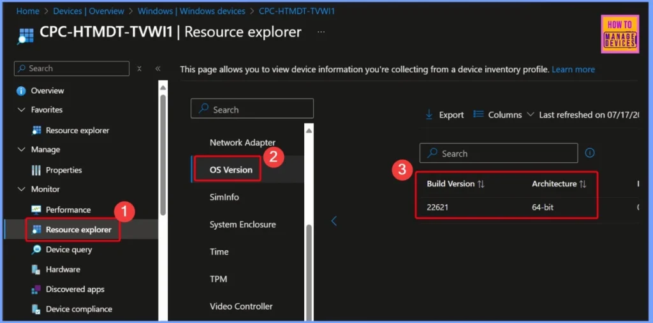Select the System Enclosure category
Screen dimensions: 653x323
[x=243, y=225]
